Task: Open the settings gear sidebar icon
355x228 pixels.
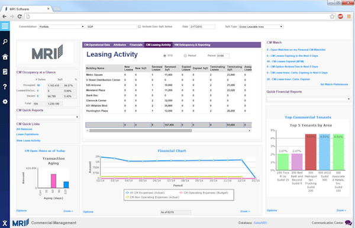Action: click(x=5, y=101)
